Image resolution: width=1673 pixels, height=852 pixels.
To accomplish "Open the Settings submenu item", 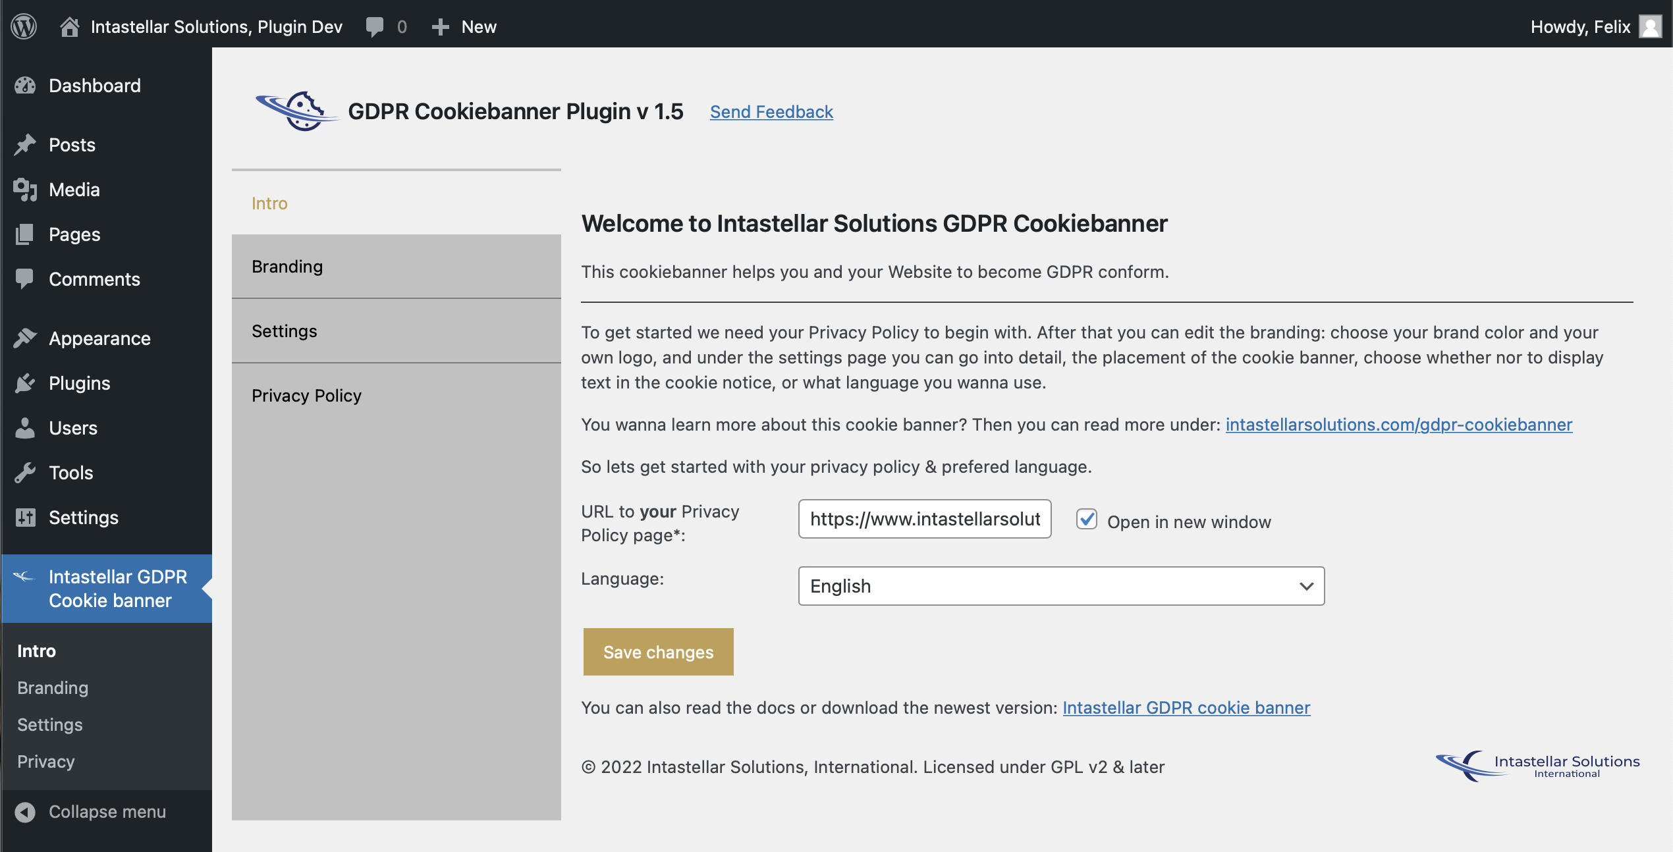I will point(48,723).
